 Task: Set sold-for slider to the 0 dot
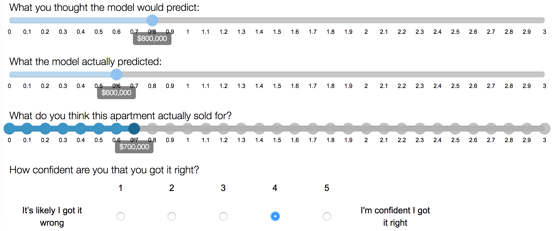[x=9, y=129]
